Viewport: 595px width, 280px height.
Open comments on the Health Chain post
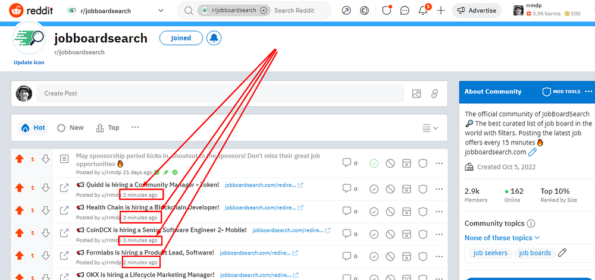pos(350,211)
